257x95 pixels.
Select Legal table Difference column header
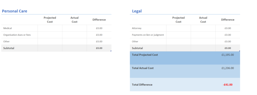tap(228, 20)
